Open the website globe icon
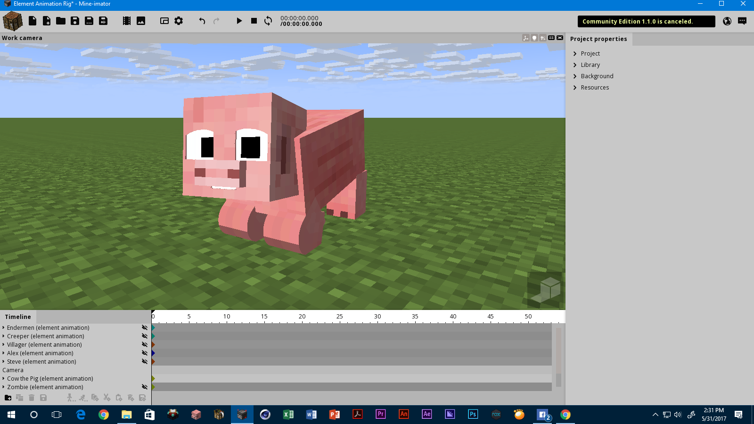This screenshot has height=424, width=754. pos(727,21)
